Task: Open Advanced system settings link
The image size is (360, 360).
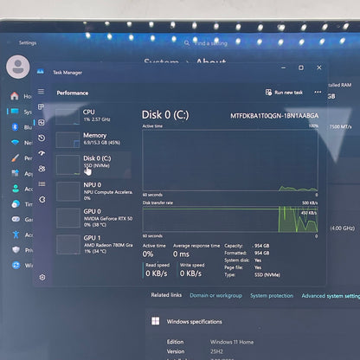Action: pyautogui.click(x=331, y=296)
